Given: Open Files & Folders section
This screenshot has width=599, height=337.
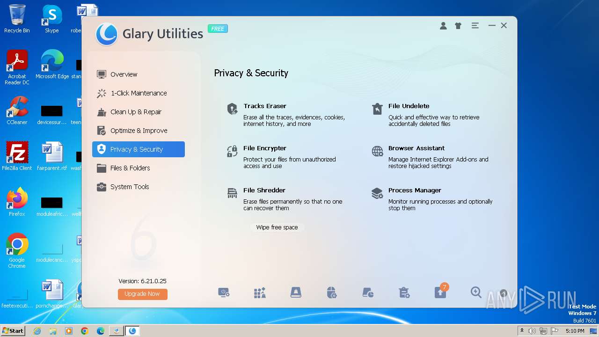Looking at the screenshot, I should (x=139, y=168).
